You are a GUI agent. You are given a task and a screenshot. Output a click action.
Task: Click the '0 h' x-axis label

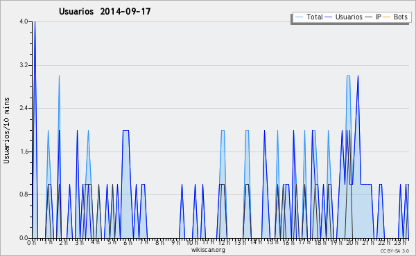[32, 242]
